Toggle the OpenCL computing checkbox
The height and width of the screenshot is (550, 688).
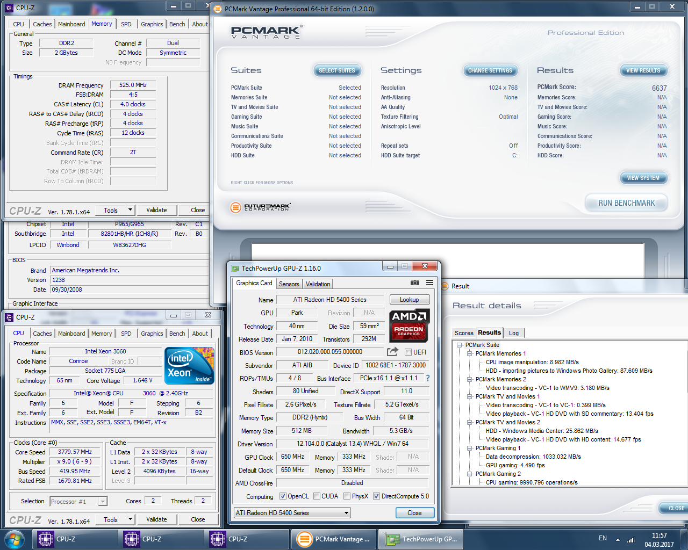click(283, 496)
